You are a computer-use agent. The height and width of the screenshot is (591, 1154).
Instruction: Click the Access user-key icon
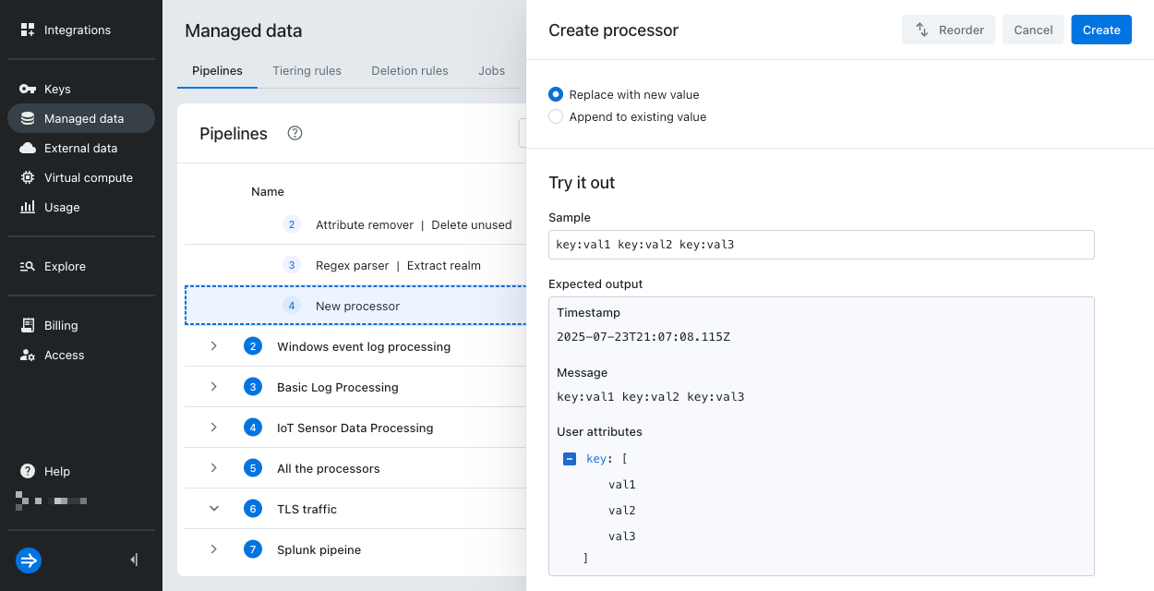[x=28, y=355]
